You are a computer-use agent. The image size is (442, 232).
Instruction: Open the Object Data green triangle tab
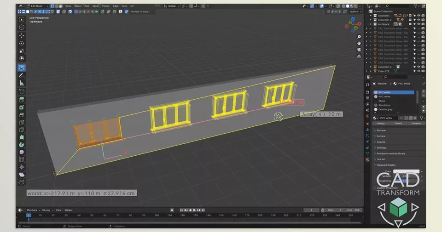pos(367,153)
